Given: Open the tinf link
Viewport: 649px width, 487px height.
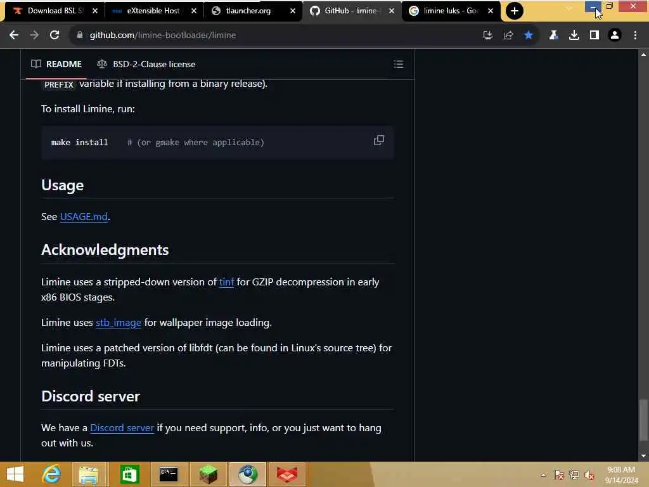Looking at the screenshot, I should tap(226, 282).
